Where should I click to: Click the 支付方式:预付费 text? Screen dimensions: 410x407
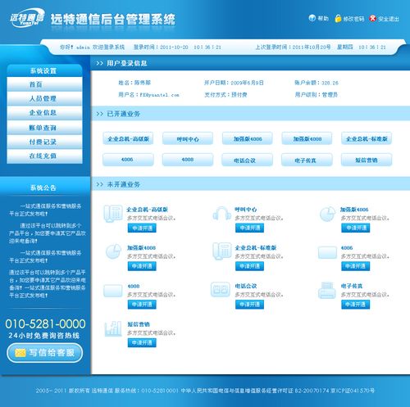click(x=225, y=95)
